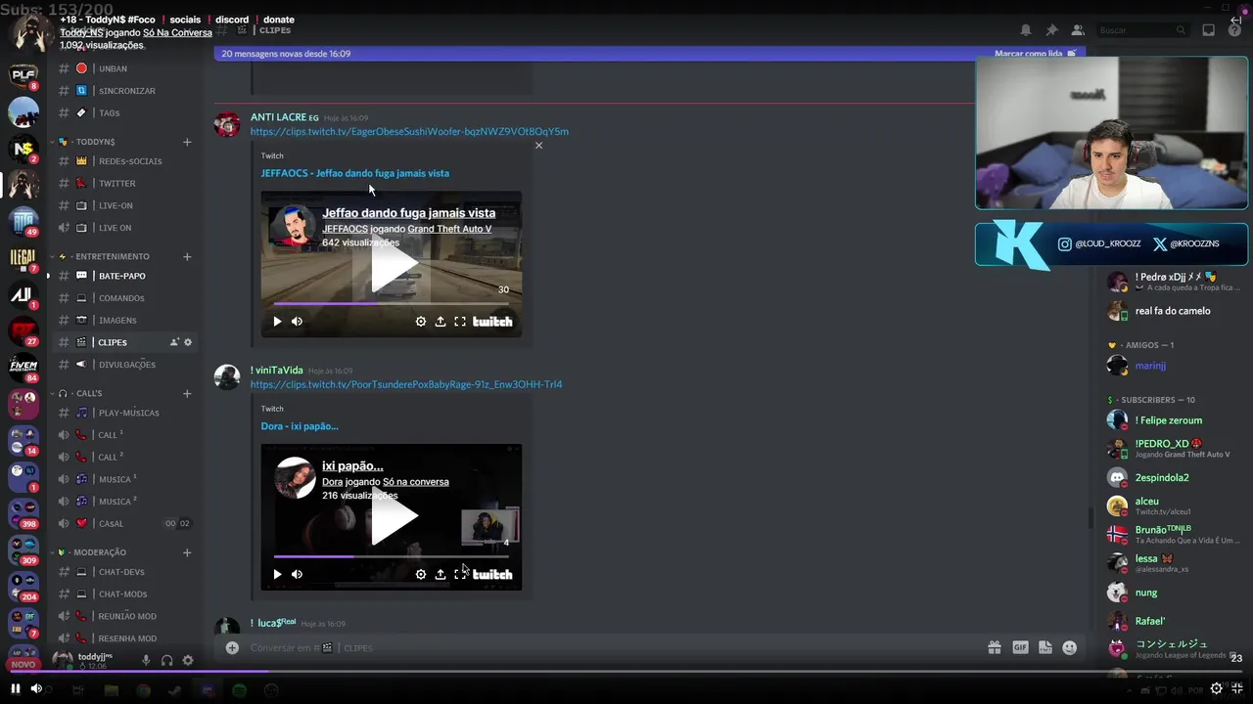Exit fullscreen on the outer player

(1237, 688)
